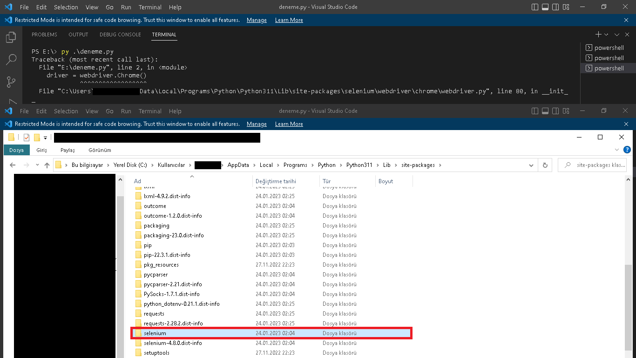
Task: Go up one folder level in Explorer
Action: [x=47, y=165]
